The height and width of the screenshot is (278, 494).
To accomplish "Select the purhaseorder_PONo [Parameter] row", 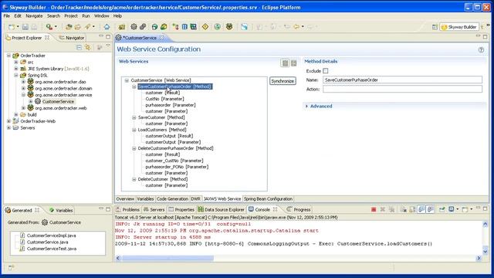I will click(177, 167).
